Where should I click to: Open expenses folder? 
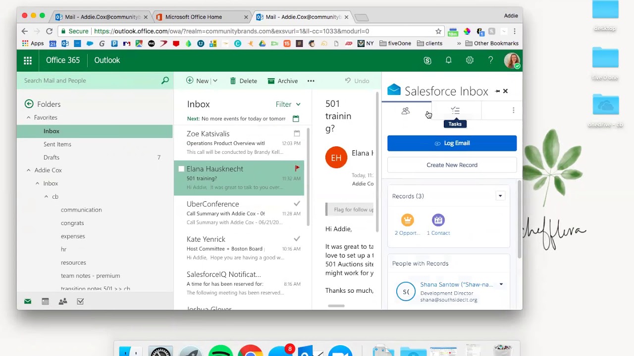point(73,236)
